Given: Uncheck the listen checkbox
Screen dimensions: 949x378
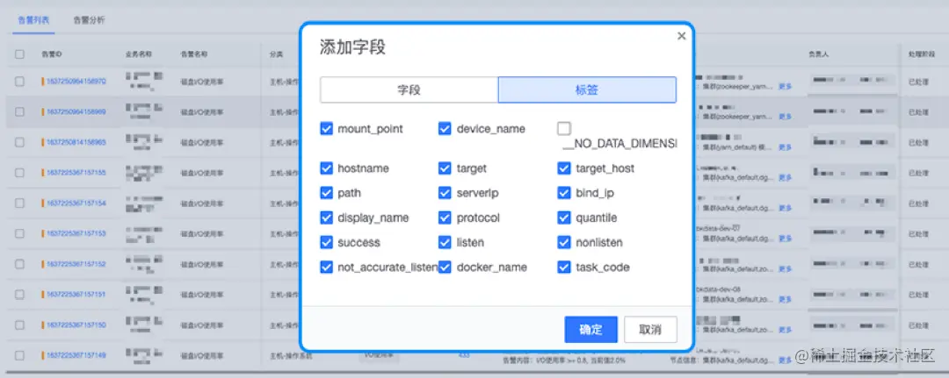Looking at the screenshot, I should pyautogui.click(x=445, y=243).
